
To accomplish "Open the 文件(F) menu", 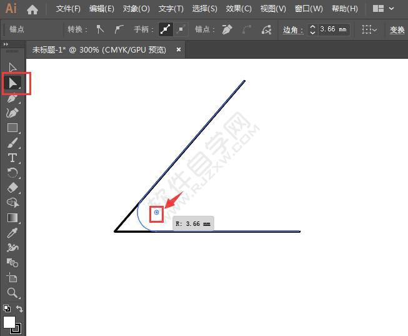I will point(68,9).
